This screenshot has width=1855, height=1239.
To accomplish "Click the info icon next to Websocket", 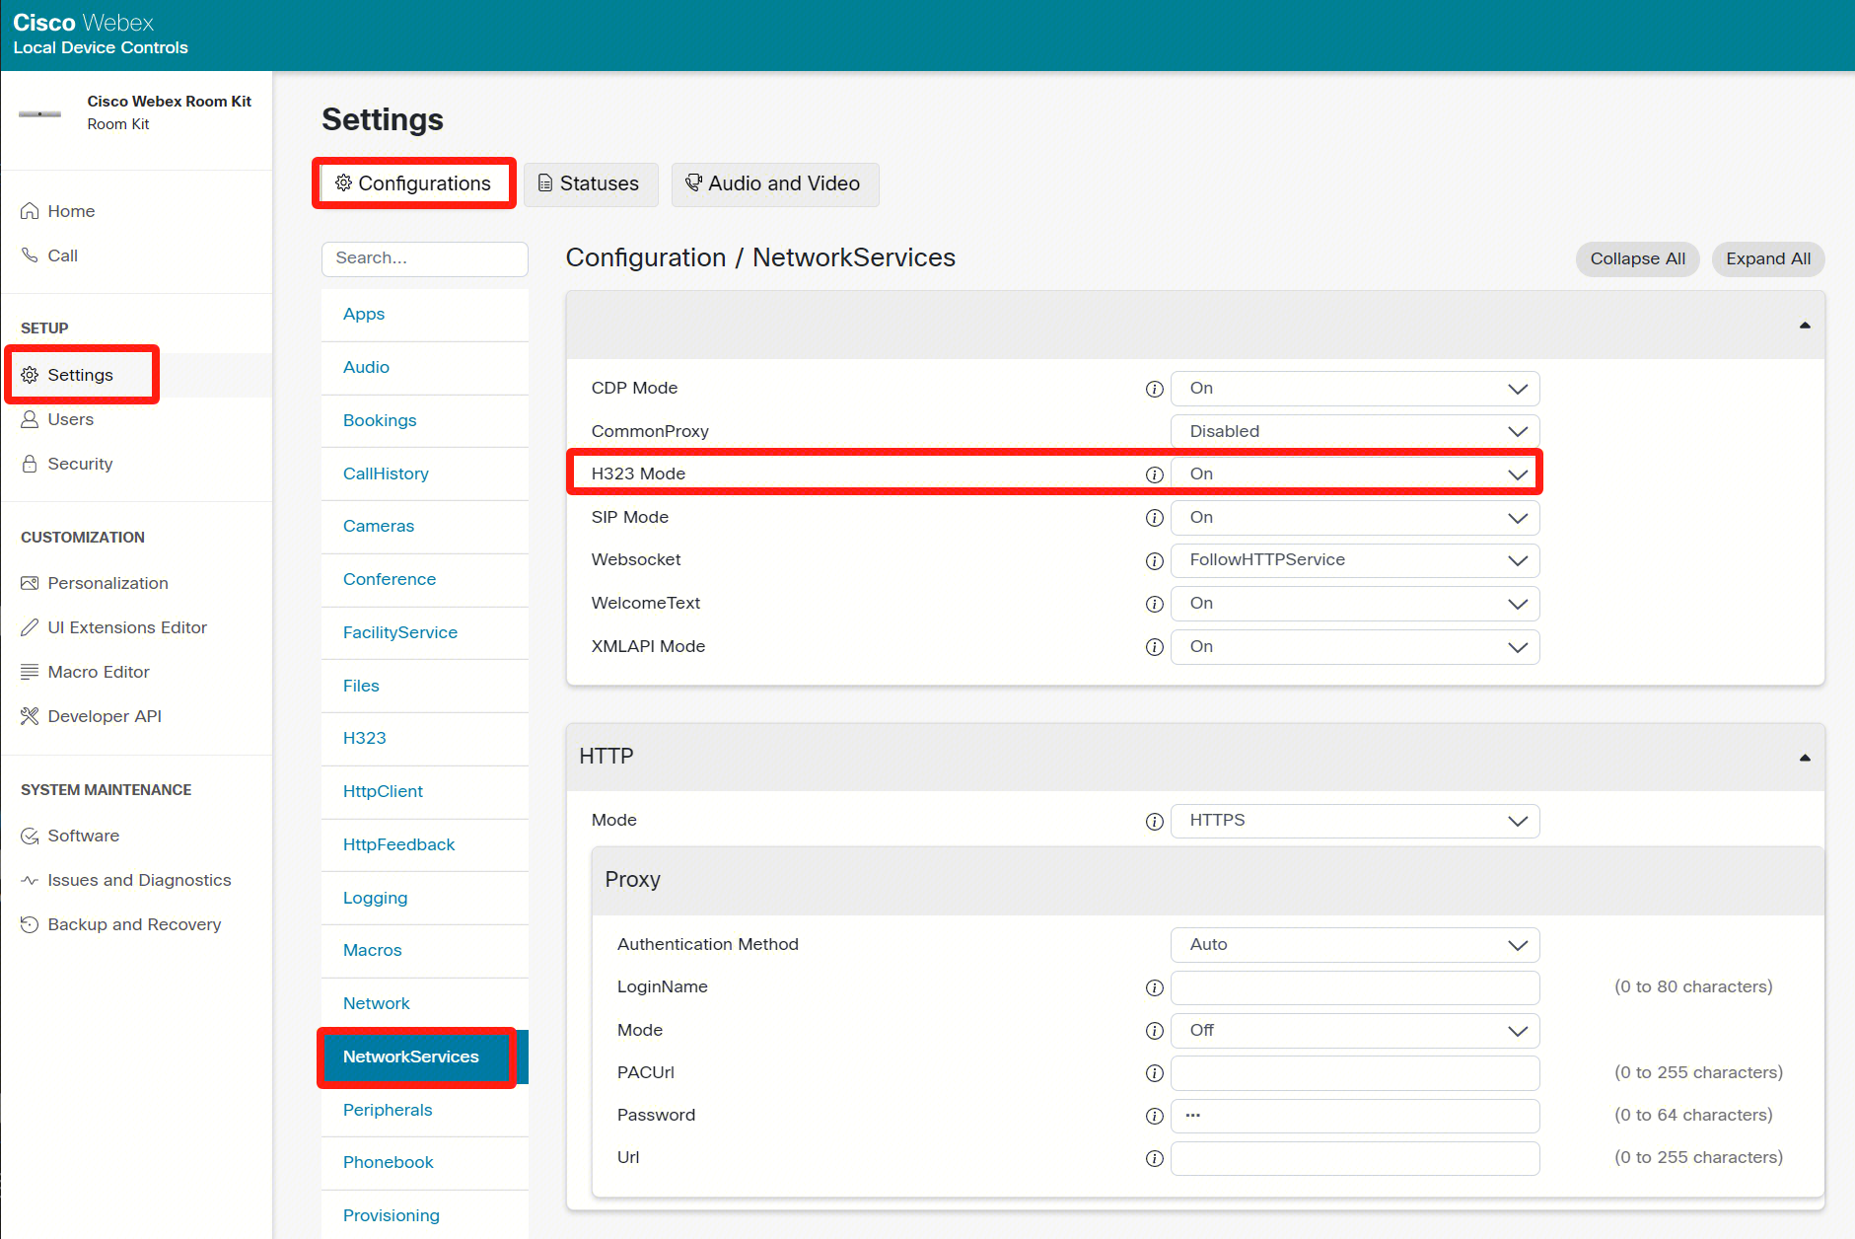I will coord(1155,560).
